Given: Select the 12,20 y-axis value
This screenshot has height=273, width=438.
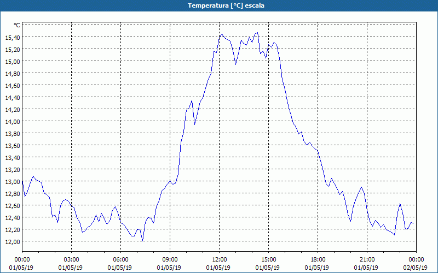Looking at the screenshot, I should (13, 229).
